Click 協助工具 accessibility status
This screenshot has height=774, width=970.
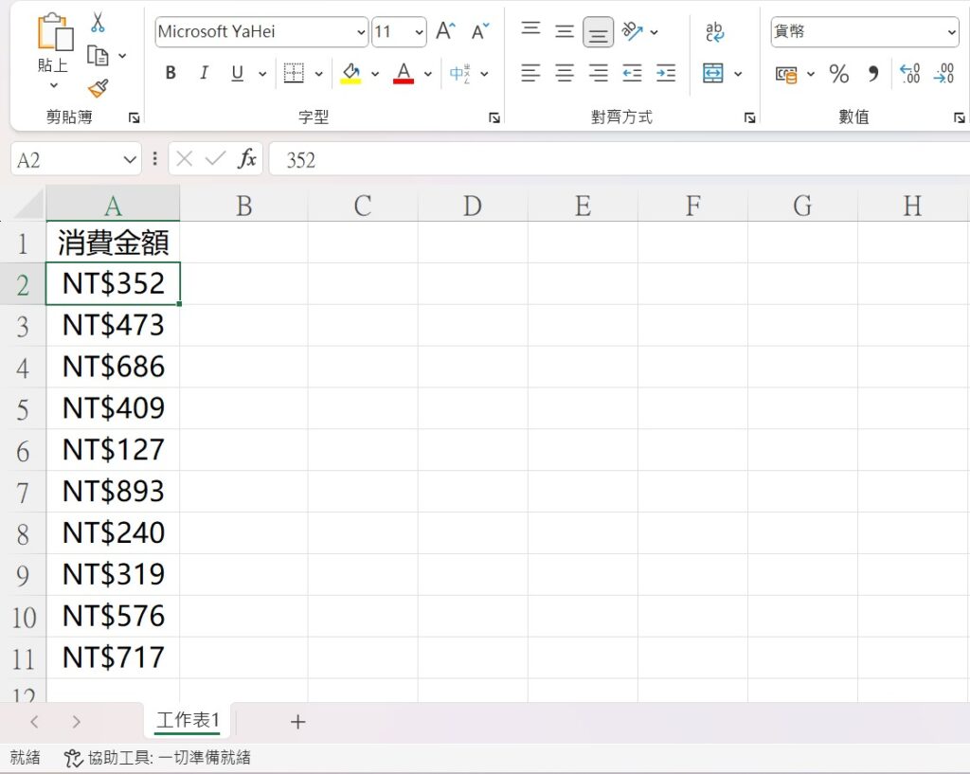158,757
